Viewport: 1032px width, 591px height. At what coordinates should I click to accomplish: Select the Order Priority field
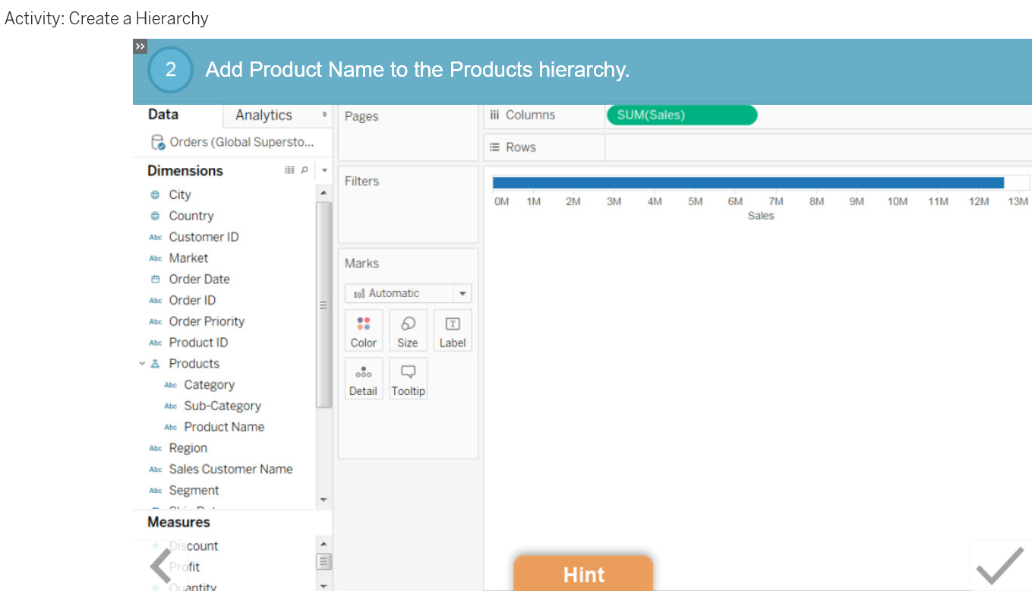tap(207, 322)
